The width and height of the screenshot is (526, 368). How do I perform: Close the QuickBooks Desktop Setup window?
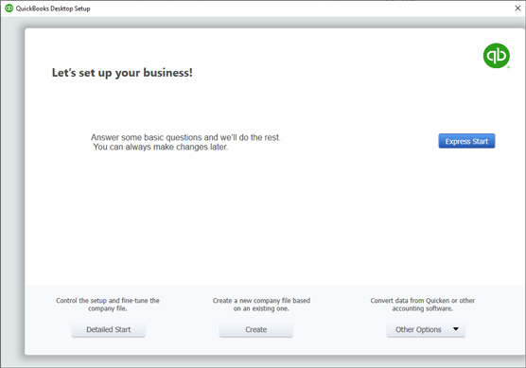coord(517,9)
